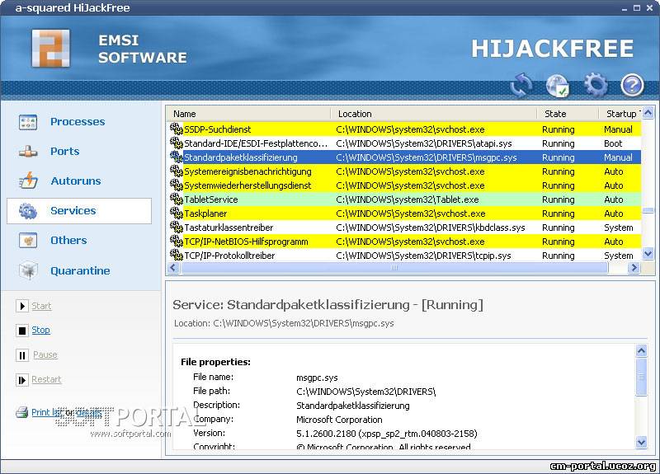Image resolution: width=660 pixels, height=474 pixels.
Task: Click the Processes sidebar icon
Action: (28, 122)
